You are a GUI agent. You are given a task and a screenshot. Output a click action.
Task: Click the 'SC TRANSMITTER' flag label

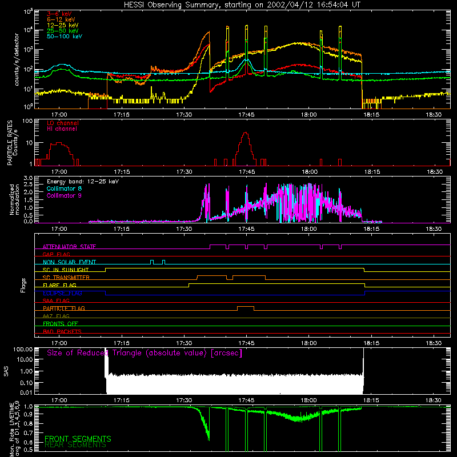[x=66, y=278]
